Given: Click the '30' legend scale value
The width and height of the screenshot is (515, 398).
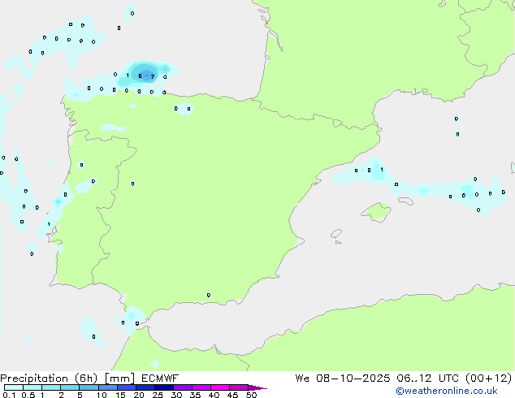Looking at the screenshot, I should (x=176, y=395).
